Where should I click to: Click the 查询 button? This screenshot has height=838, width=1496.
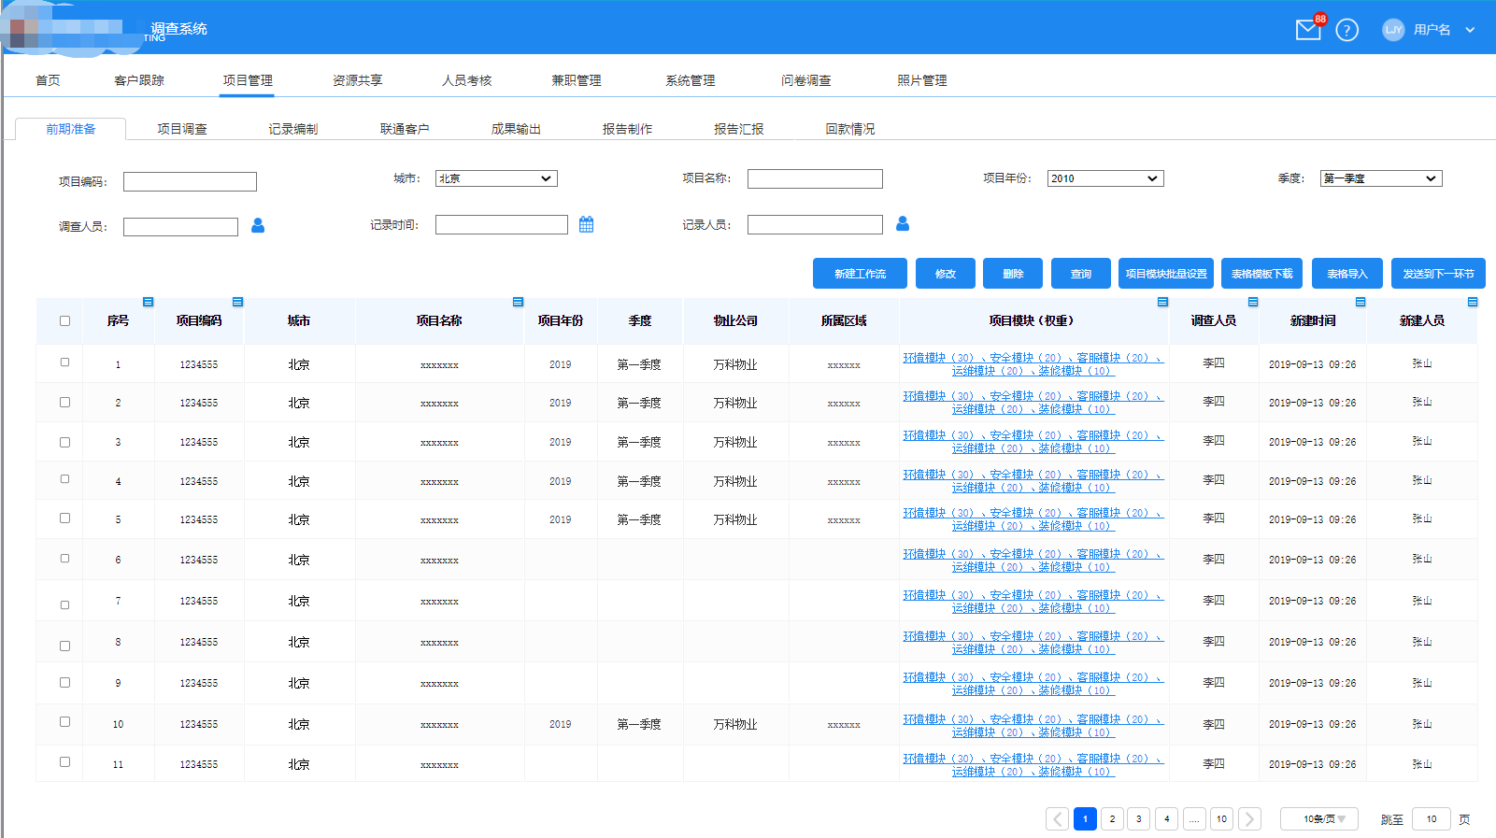tap(1081, 274)
